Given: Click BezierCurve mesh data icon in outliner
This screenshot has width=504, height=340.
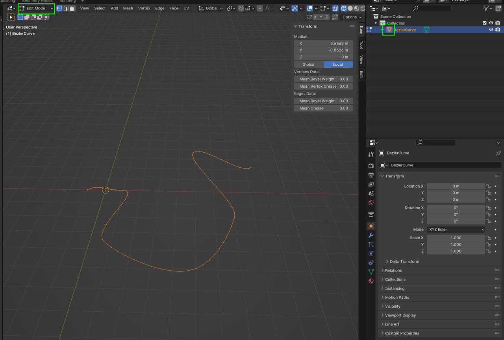Looking at the screenshot, I should (x=426, y=30).
